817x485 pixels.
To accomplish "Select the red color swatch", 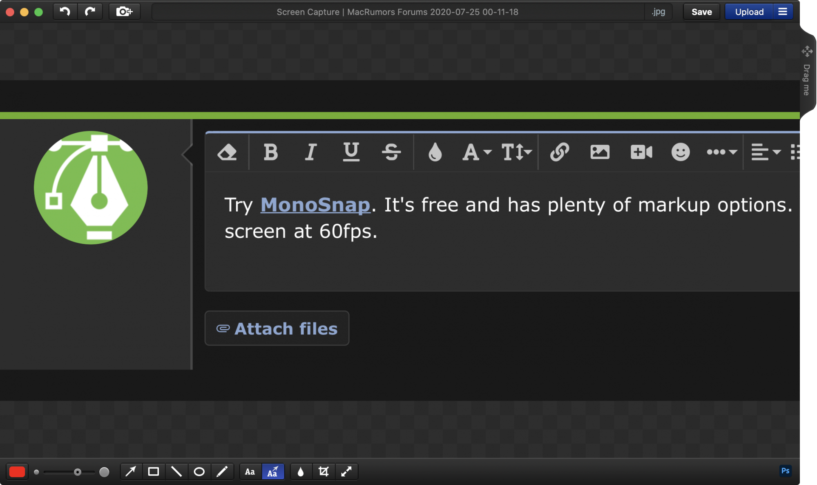I will click(x=17, y=472).
